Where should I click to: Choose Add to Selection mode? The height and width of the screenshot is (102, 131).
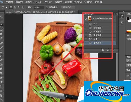pos(15,7)
